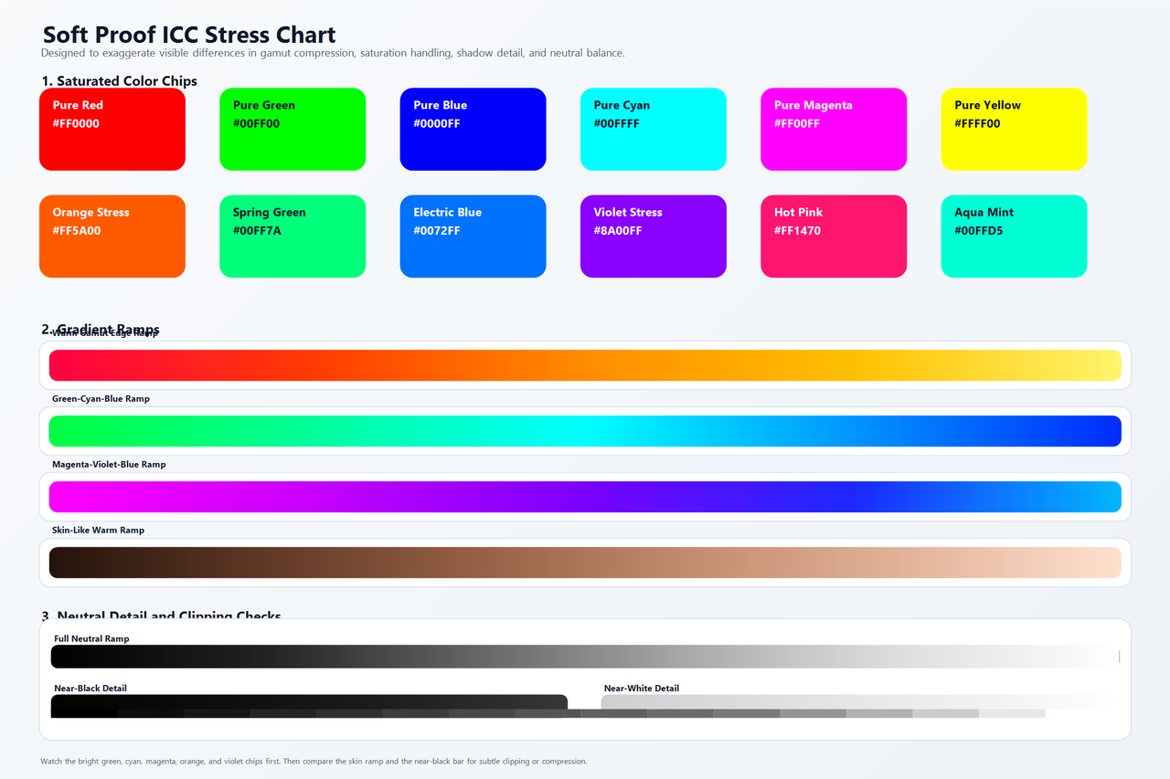
Task: Click the Pure Blue #0000FF chip
Action: [x=473, y=129]
